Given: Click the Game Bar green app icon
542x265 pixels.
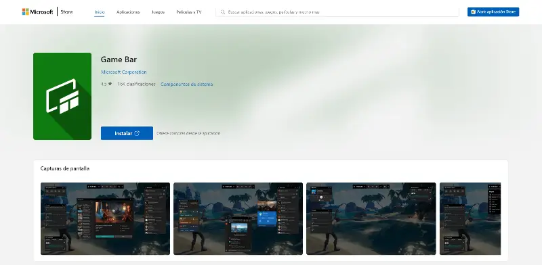Looking at the screenshot, I should [x=62, y=96].
